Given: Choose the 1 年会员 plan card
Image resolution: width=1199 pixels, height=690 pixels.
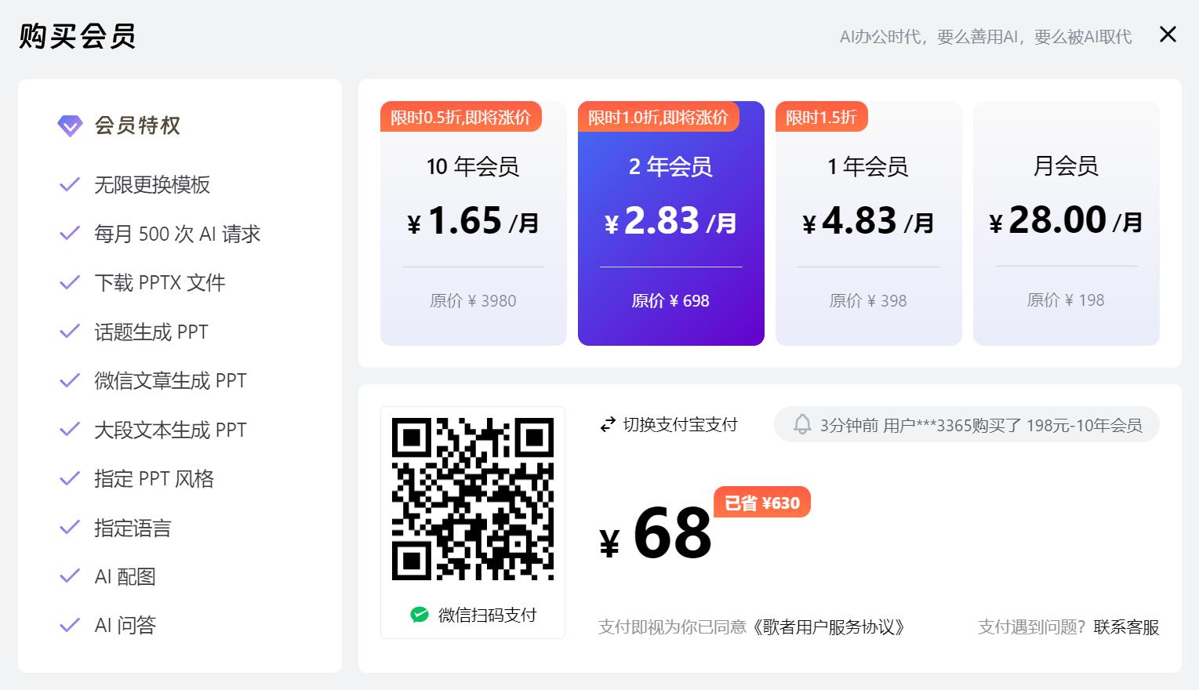Looking at the screenshot, I should point(869,223).
